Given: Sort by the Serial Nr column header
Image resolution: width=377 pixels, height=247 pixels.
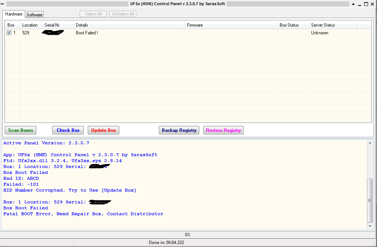Looking at the screenshot, I should pyautogui.click(x=58, y=25).
